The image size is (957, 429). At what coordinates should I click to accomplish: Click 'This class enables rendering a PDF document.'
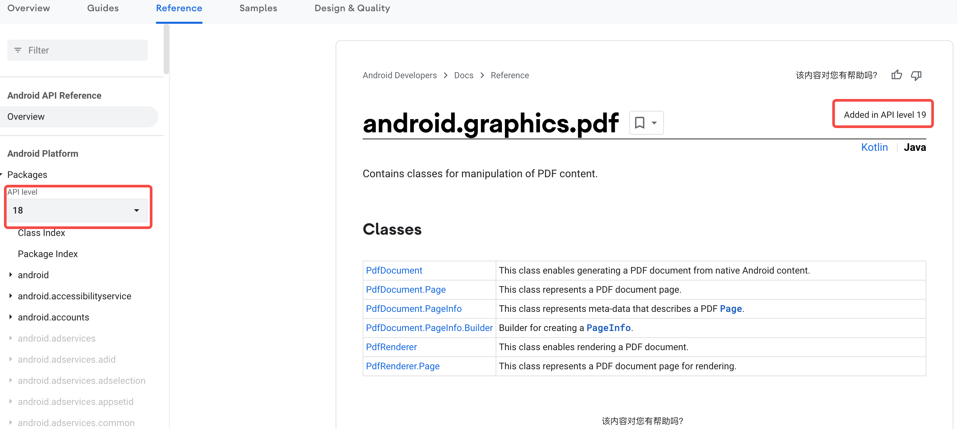coord(593,347)
